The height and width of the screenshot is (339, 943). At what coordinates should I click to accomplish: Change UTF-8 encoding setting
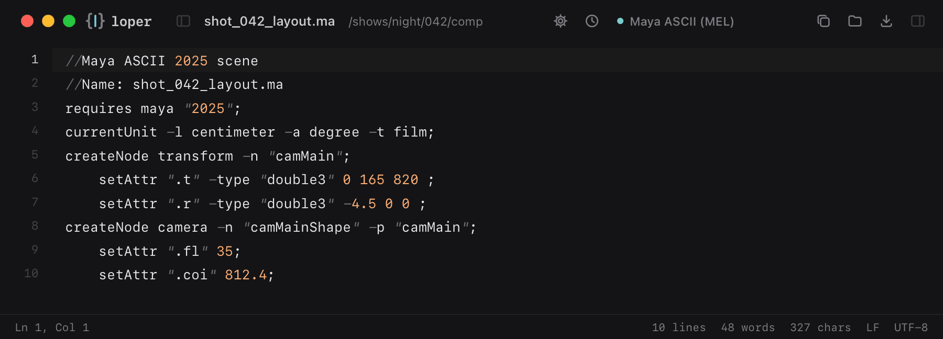pos(911,327)
